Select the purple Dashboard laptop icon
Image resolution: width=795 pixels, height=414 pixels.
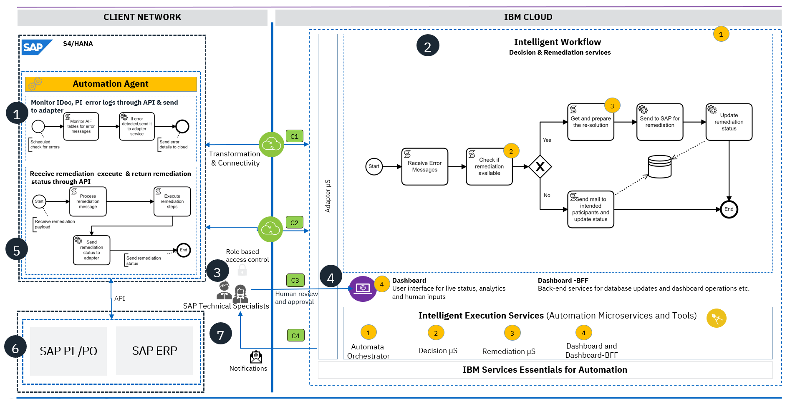pos(362,289)
